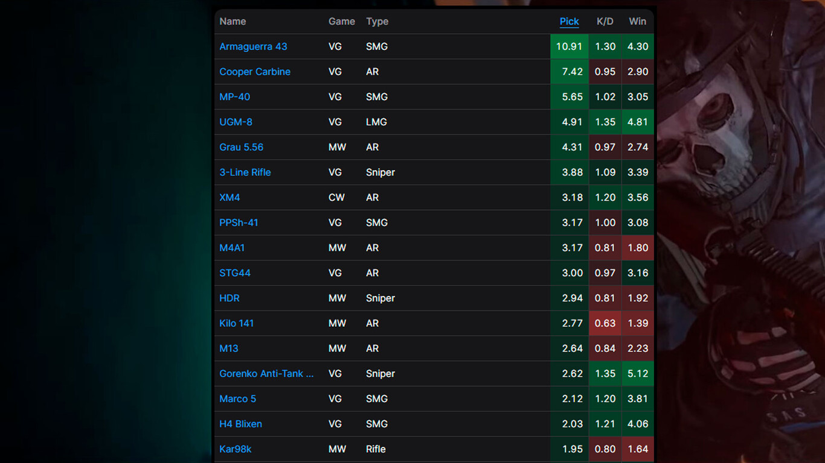Open the Cooper Carbine weapon page
Viewport: 825px width, 463px height.
coord(255,72)
